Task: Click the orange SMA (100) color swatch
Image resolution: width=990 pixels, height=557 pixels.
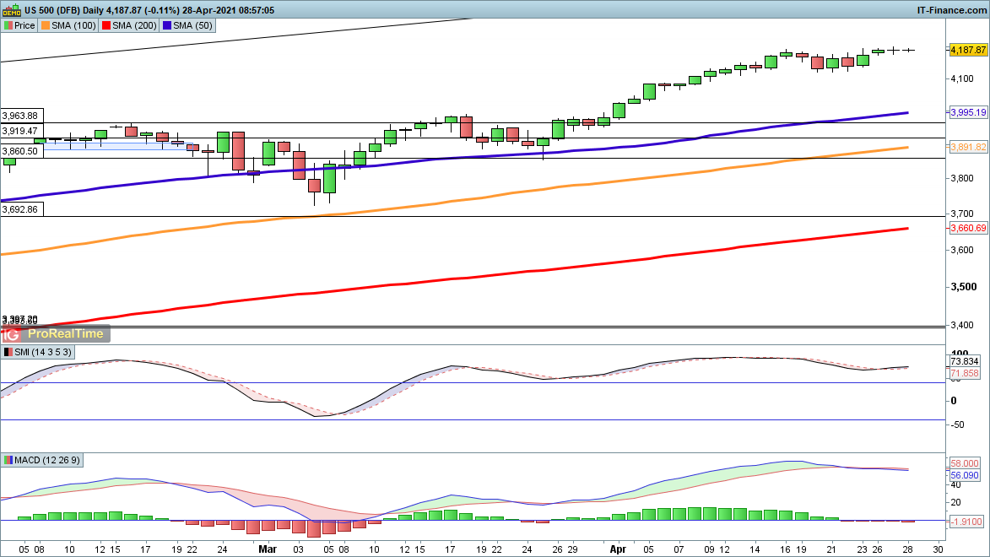Action: [x=46, y=25]
